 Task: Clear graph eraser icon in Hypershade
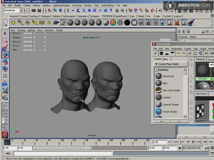pos(190,53)
